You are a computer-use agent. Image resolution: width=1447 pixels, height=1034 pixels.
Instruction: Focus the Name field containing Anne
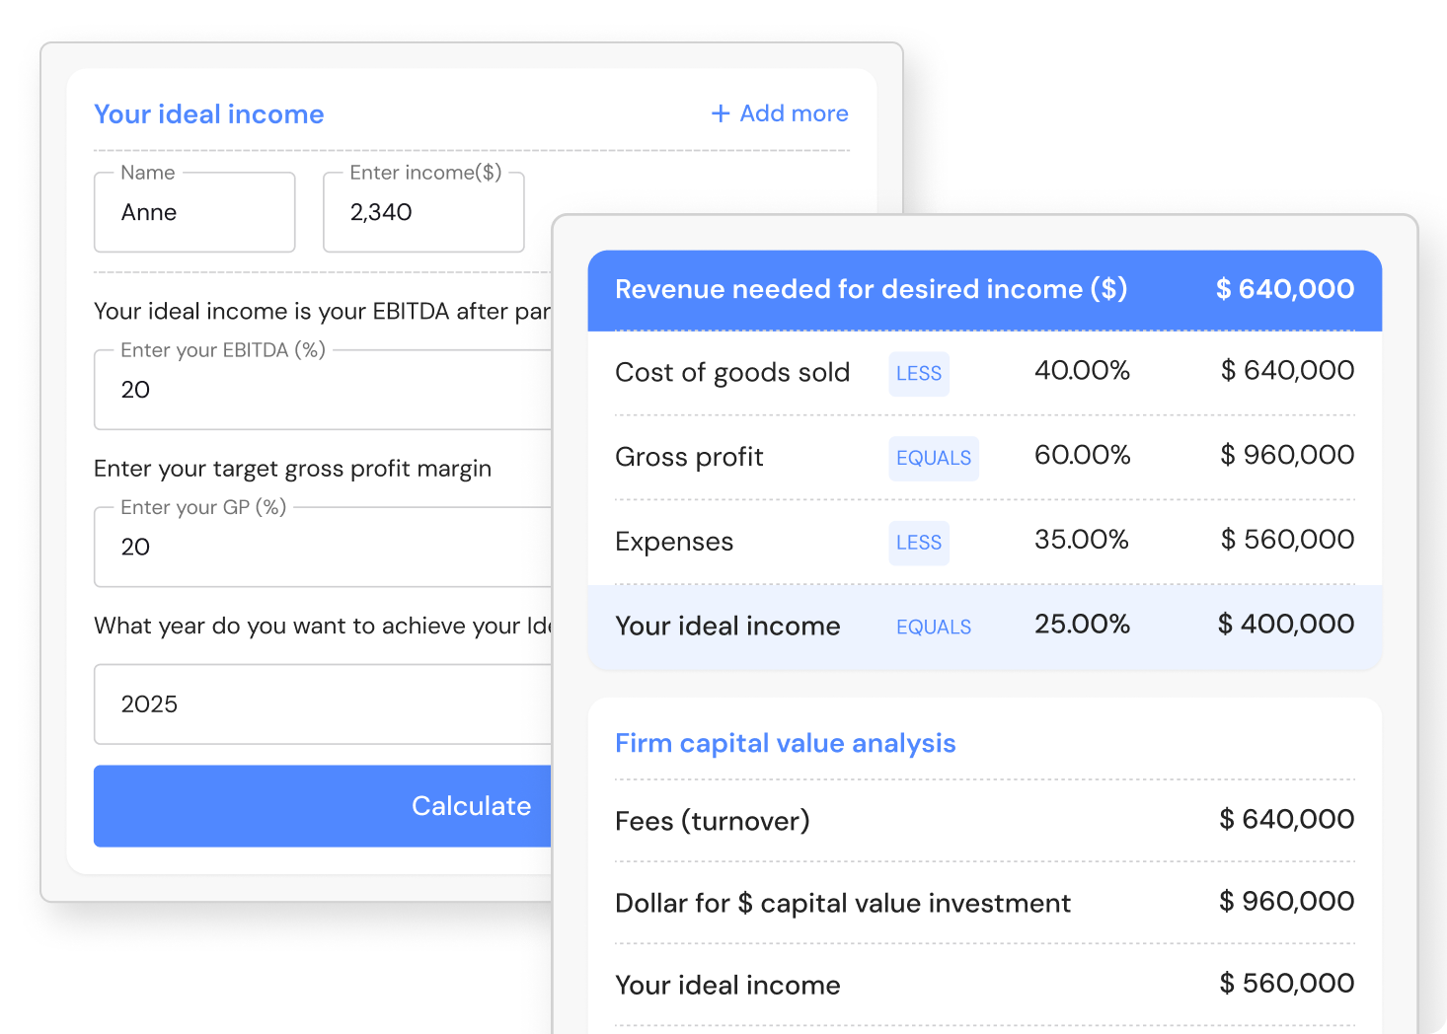click(194, 213)
